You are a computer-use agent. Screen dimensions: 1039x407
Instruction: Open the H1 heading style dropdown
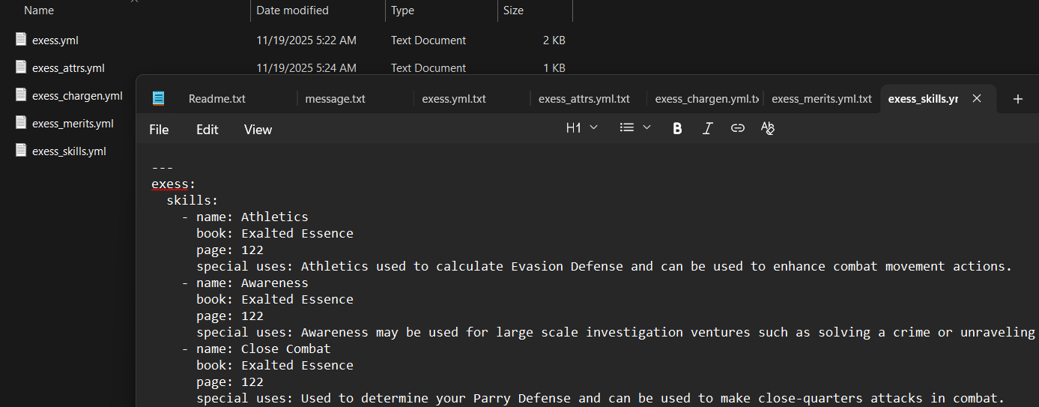[x=581, y=128]
